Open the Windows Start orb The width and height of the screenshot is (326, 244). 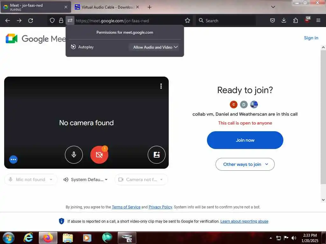(9, 238)
